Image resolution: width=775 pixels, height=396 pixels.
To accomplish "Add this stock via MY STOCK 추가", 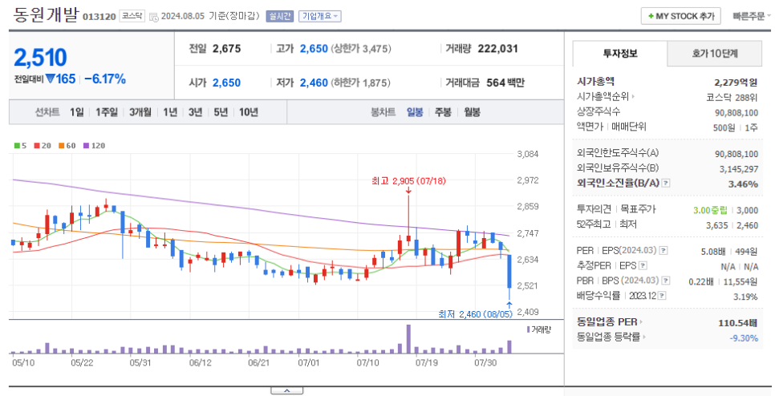I will click(x=680, y=16).
